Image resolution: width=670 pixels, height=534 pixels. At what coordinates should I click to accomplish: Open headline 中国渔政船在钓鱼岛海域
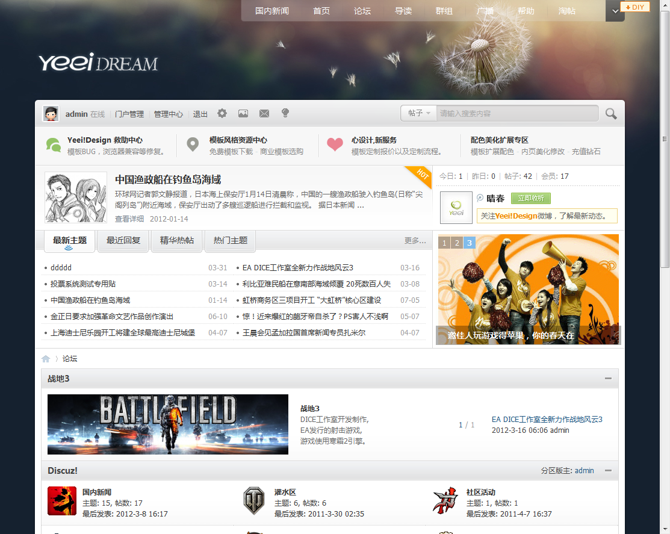[168, 179]
